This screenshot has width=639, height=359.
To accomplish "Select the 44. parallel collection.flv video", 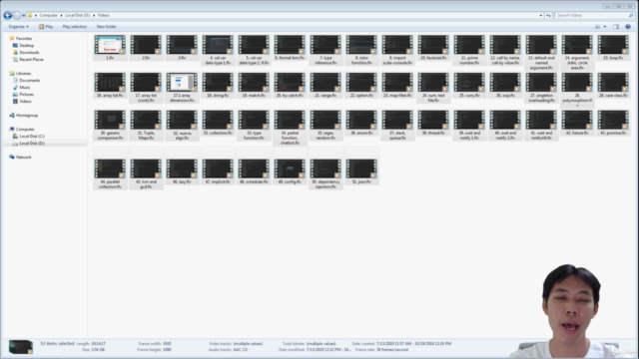I will 110,169.
